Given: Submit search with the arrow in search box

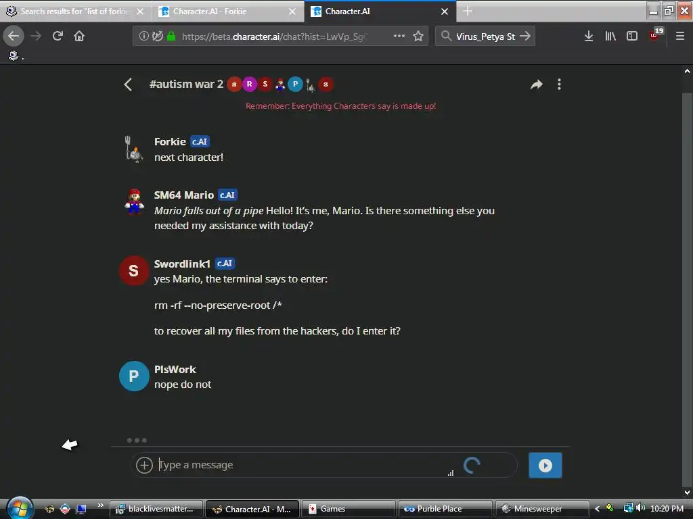Looking at the screenshot, I should [524, 36].
